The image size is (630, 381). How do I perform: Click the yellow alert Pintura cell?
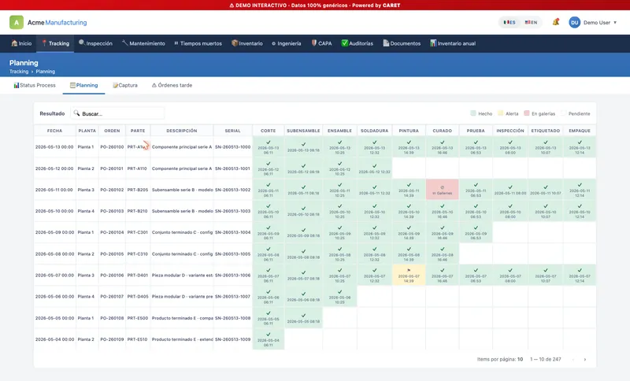click(x=409, y=275)
